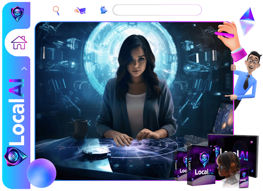The height and width of the screenshot is (191, 263).
Task: Click the LocalAI shield logo at sidebar top
Action: 17,13
